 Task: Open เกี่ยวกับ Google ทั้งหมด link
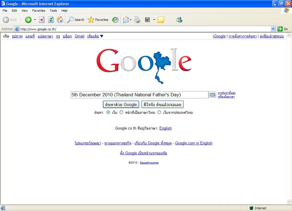pos(153,143)
